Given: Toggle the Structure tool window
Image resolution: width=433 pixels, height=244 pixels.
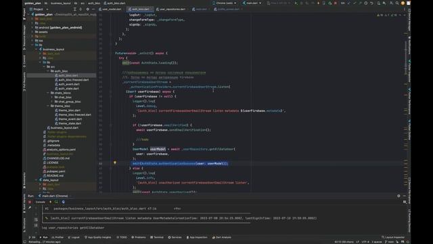Looking at the screenshot, I should pos(24,224).
